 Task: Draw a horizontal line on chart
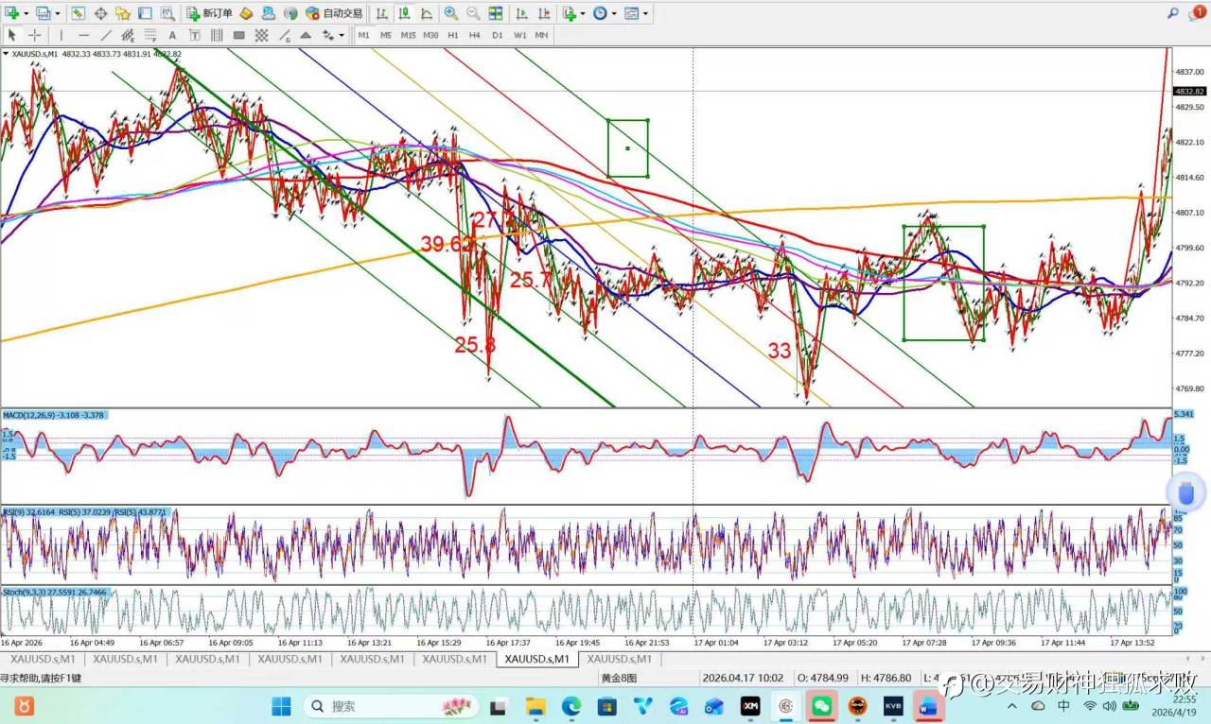click(83, 35)
